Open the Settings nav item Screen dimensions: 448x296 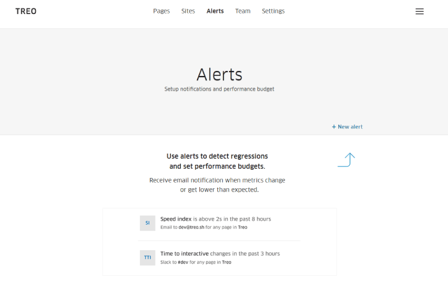(x=273, y=11)
